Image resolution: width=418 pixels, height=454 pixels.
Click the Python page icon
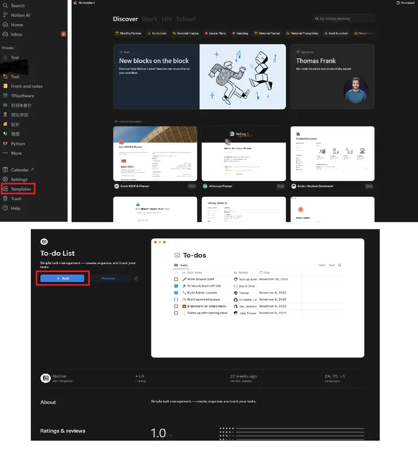5,144
